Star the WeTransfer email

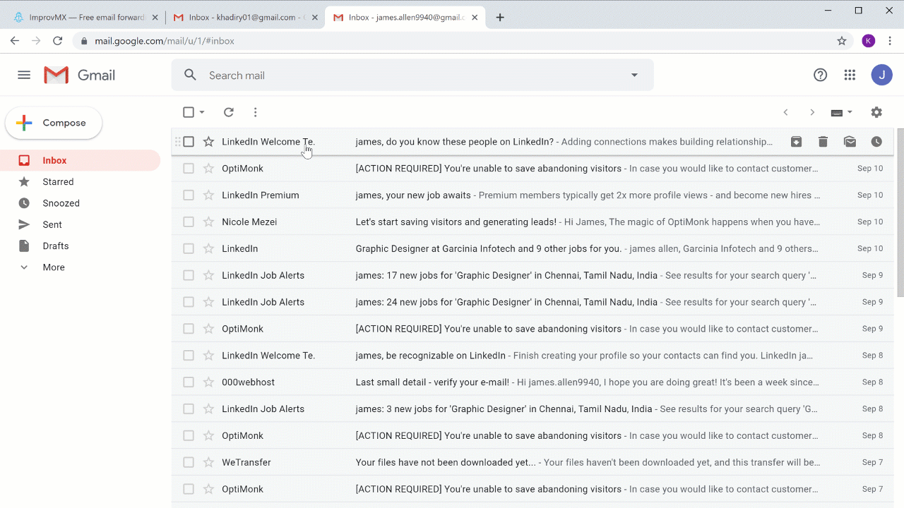pyautogui.click(x=208, y=462)
